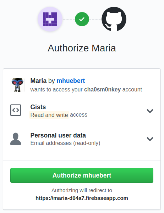Viewport: 164px width, 213px height.
Task: Click the Personal user data heading
Action: coord(58,135)
